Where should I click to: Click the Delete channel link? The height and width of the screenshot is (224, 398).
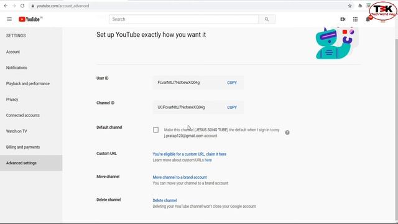coord(165,200)
